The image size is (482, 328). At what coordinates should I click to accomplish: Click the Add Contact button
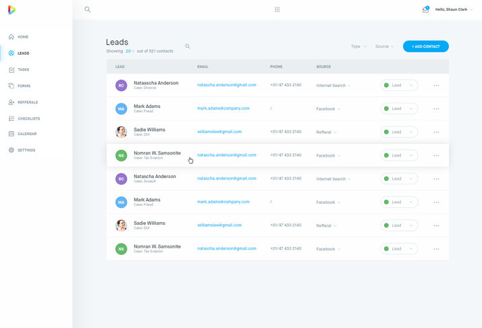point(425,47)
